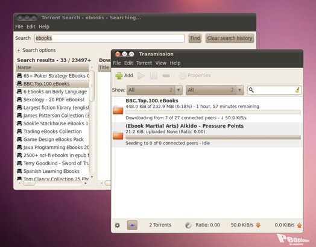Click Aikido Pressure Points seeding progress bar
The width and height of the screenshot is (316, 247).
(x=213, y=137)
